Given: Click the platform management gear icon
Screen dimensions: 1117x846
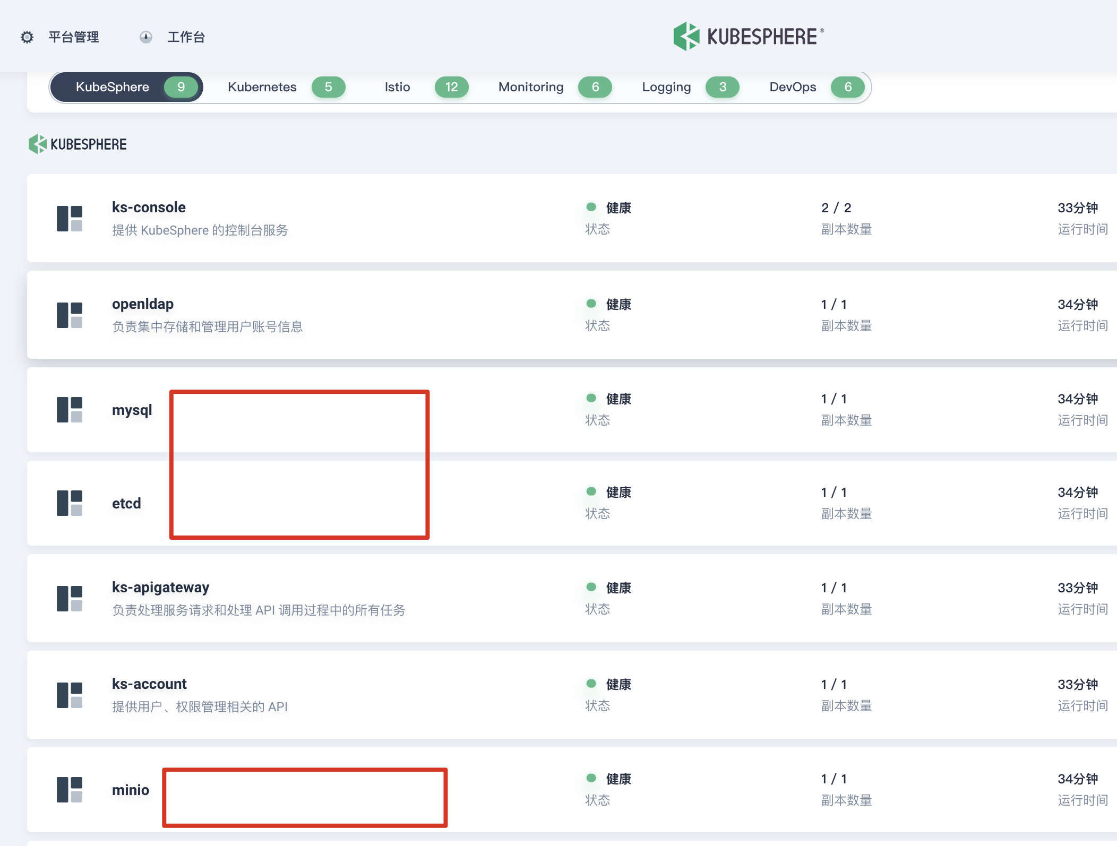Looking at the screenshot, I should click(x=27, y=37).
